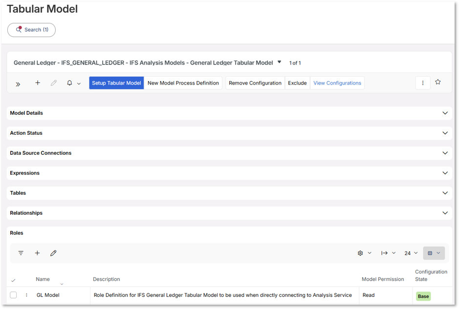Click the Exclude button
This screenshot has height=309, width=459.
(297, 83)
